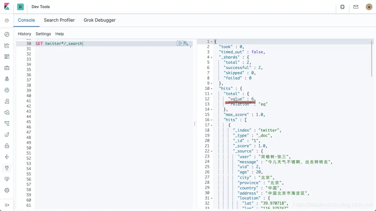Screen dimensions: 376x211
Task: Open the Help link
Action: (x=59, y=34)
